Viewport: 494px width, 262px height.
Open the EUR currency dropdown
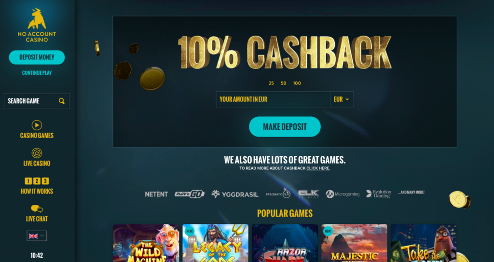point(342,99)
